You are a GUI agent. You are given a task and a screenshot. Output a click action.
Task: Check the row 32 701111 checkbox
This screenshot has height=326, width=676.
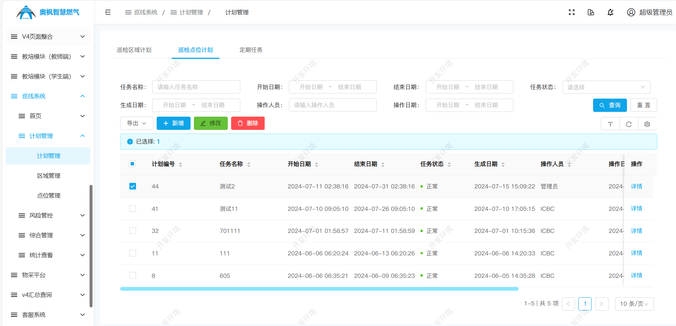click(133, 231)
